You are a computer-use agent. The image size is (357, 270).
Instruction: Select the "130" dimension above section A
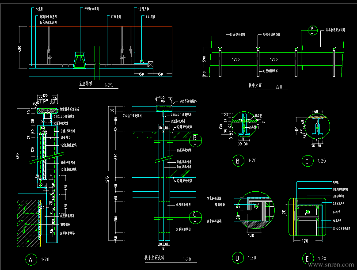click(45, 95)
